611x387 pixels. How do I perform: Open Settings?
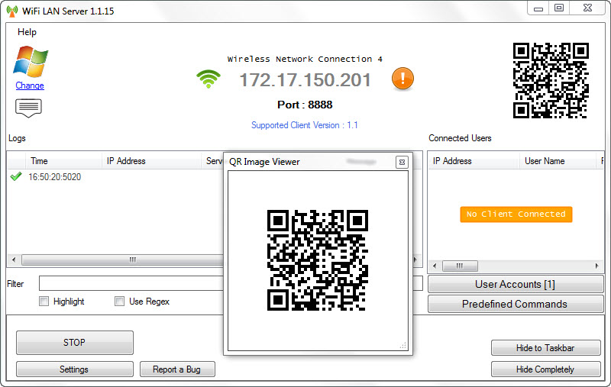coord(75,369)
